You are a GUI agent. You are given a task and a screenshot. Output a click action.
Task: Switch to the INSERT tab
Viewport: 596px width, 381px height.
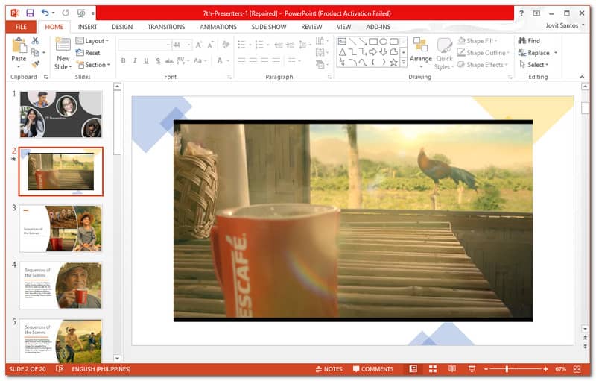[x=87, y=27]
